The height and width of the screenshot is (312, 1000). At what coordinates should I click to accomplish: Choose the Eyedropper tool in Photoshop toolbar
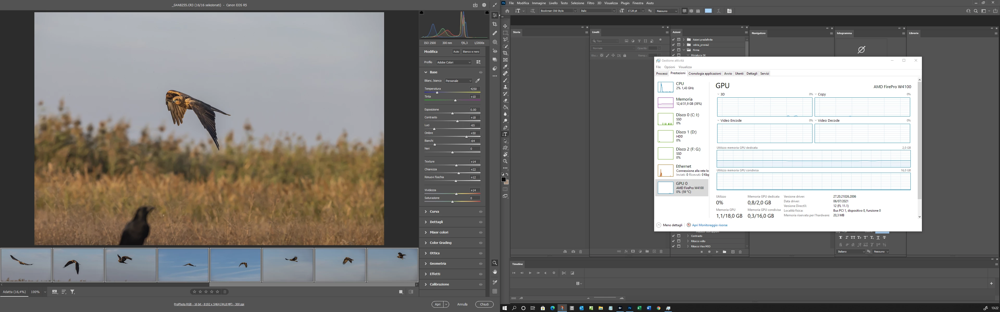[505, 67]
